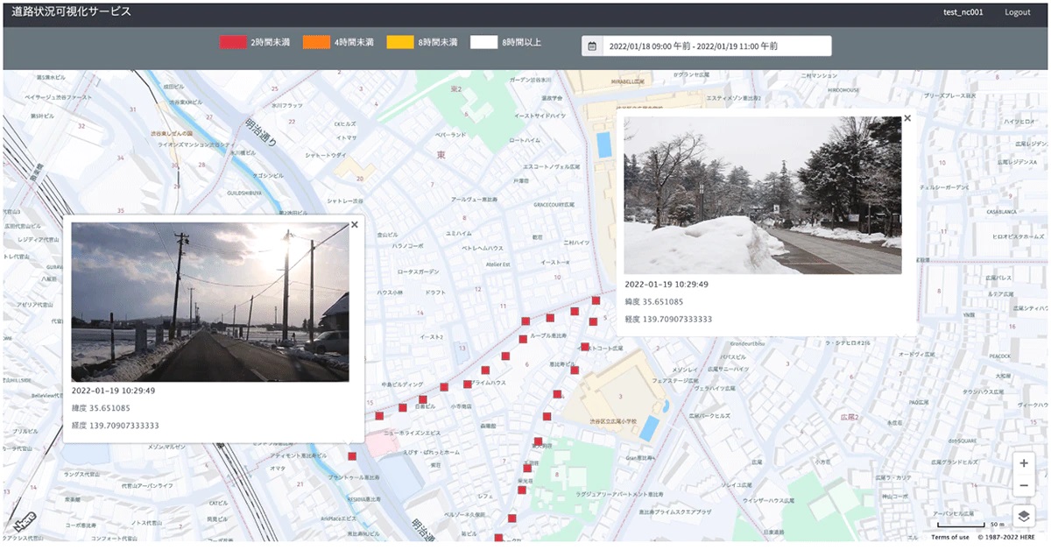This screenshot has height=550, width=1051.
Task: Select the red marker beside ルーブル恵比寿 label
Action: tap(524, 339)
